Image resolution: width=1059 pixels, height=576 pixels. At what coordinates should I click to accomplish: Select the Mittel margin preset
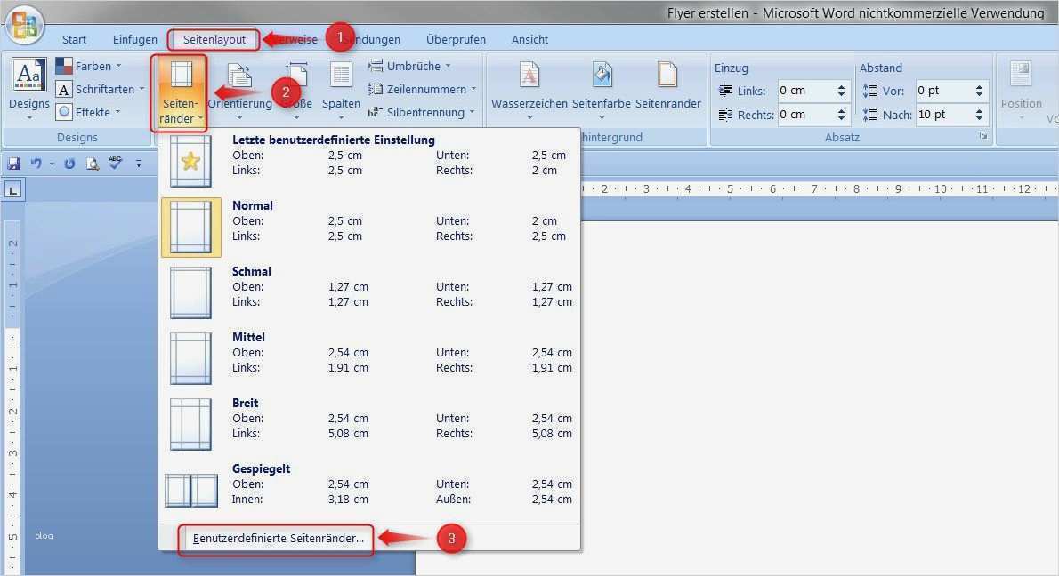pyautogui.click(x=369, y=358)
